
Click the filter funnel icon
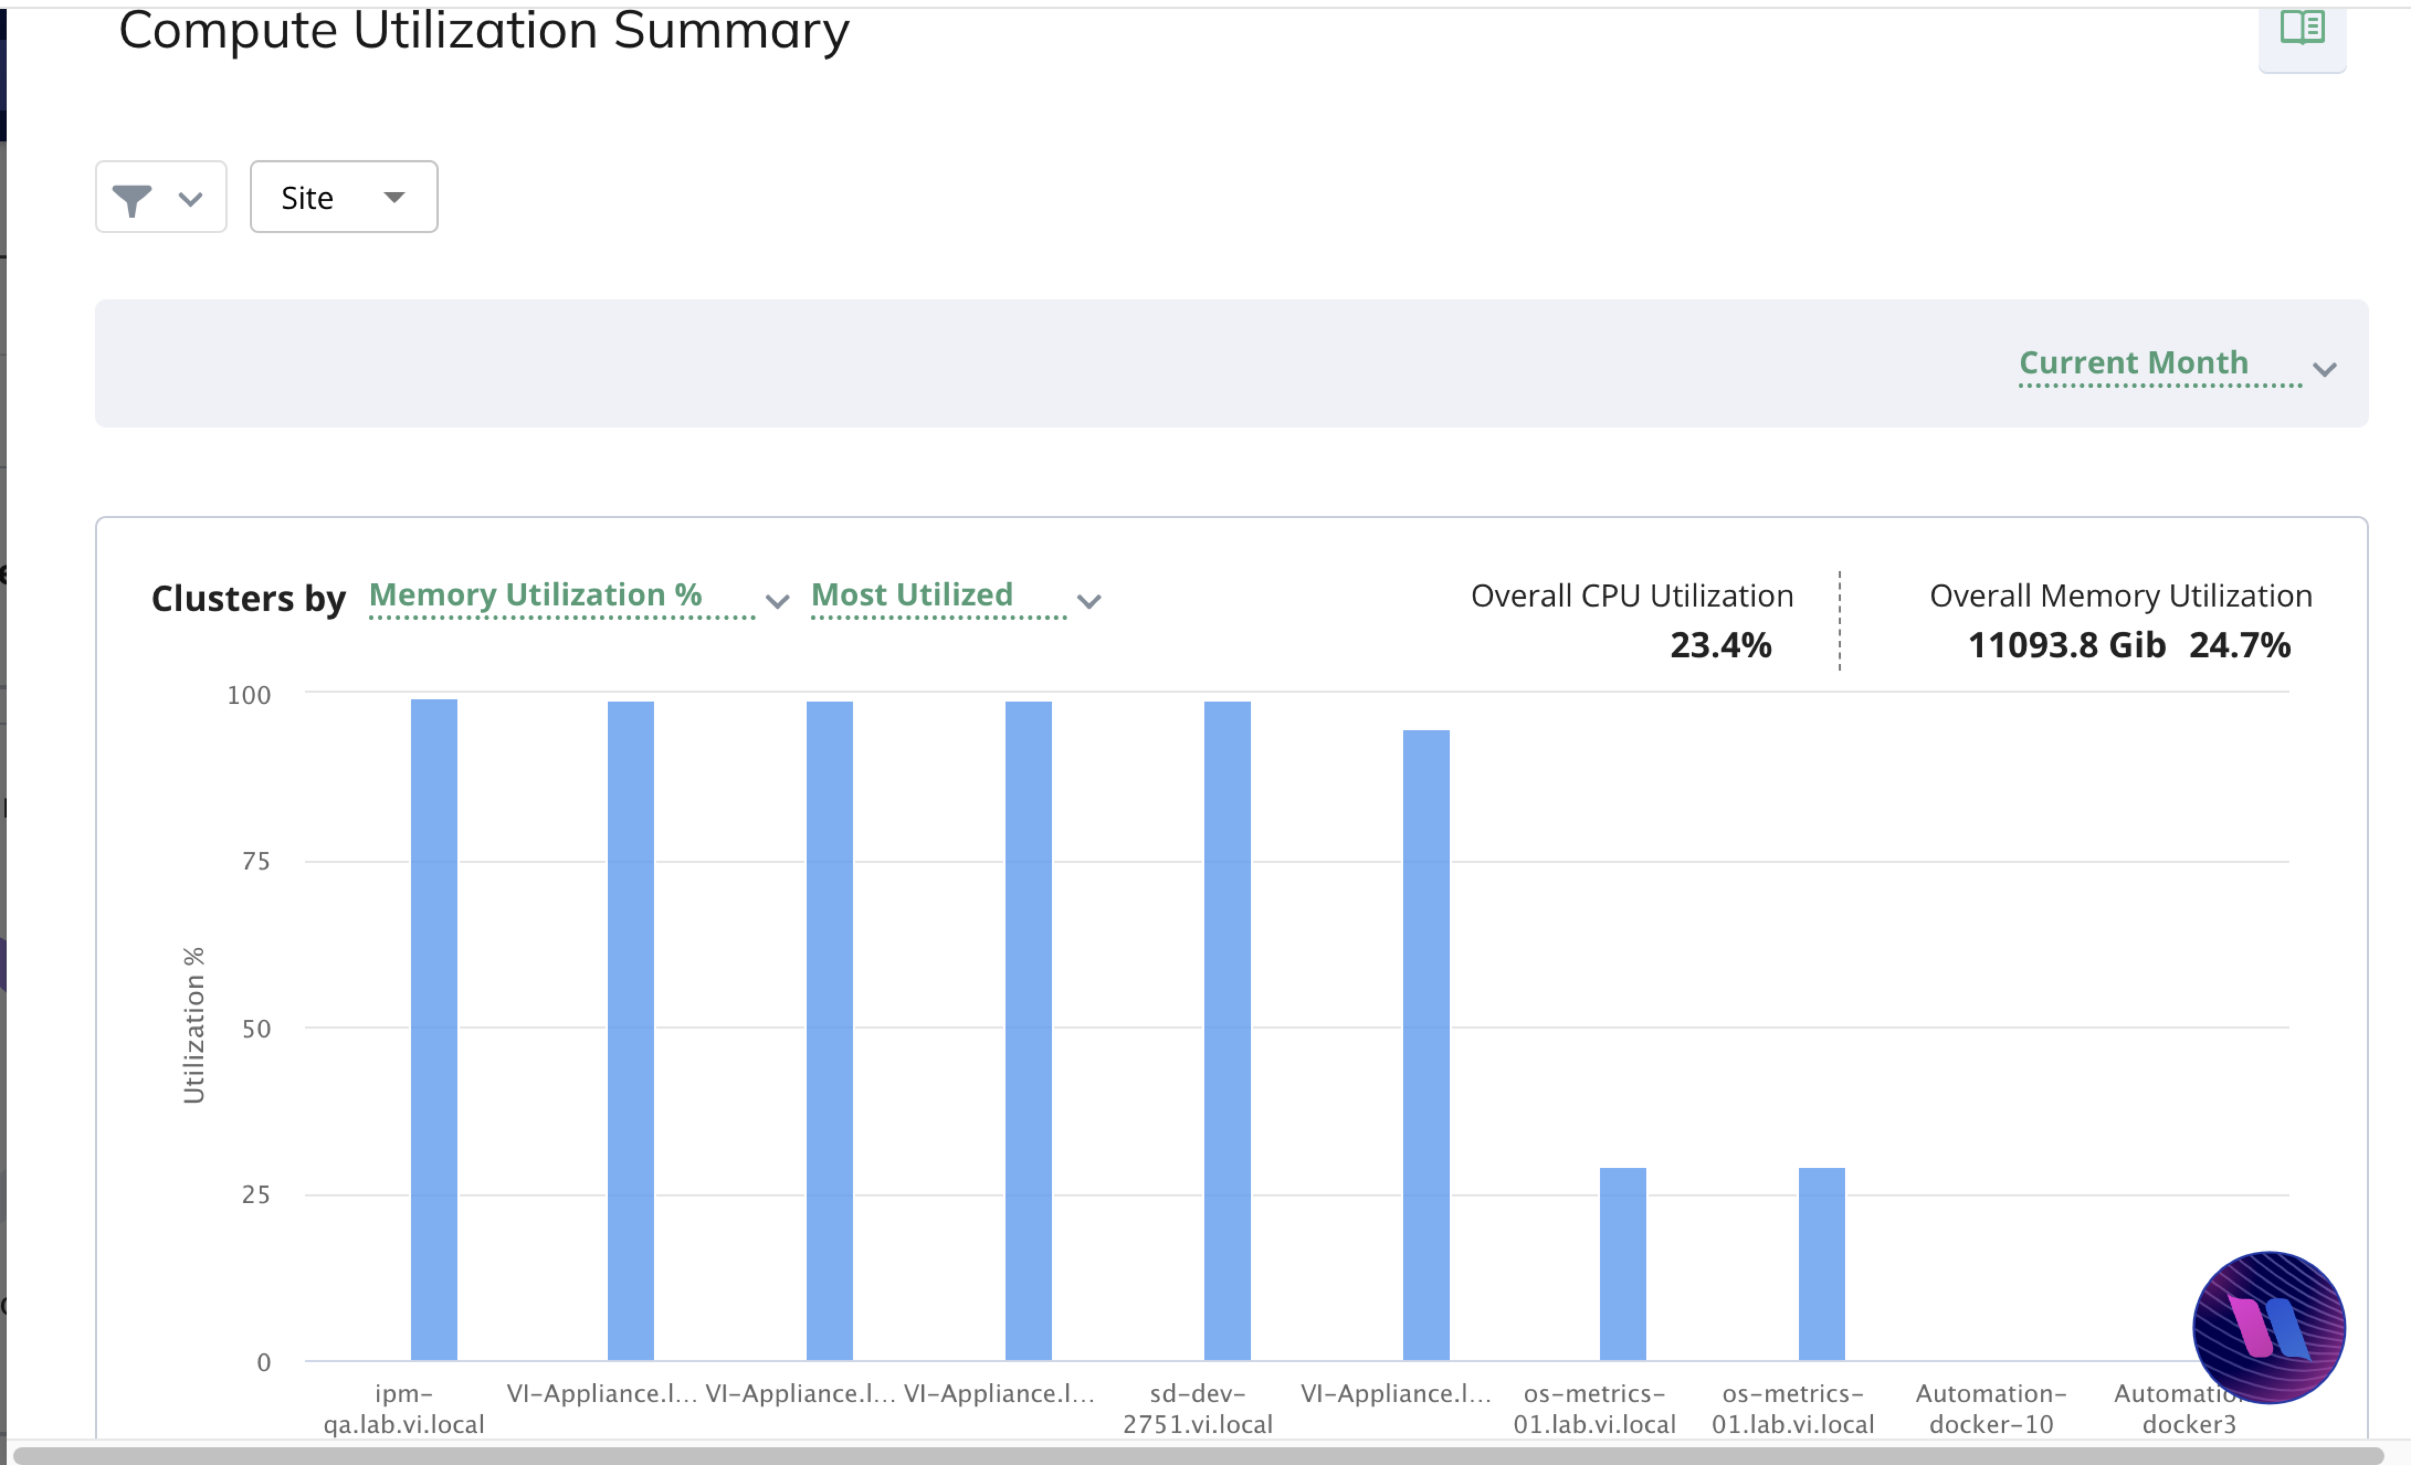point(131,199)
